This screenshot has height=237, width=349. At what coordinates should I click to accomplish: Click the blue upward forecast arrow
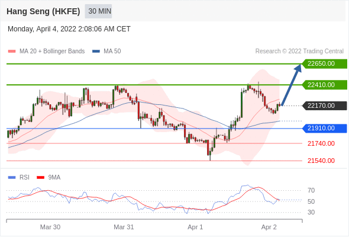click(292, 85)
